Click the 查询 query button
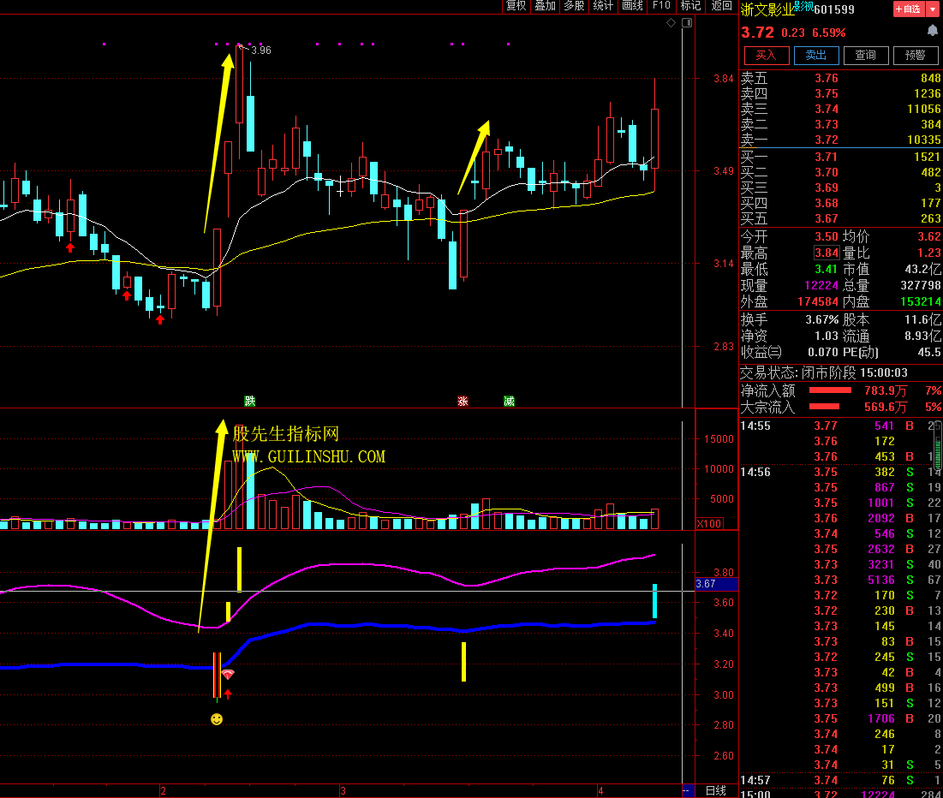943x798 pixels. (x=865, y=56)
